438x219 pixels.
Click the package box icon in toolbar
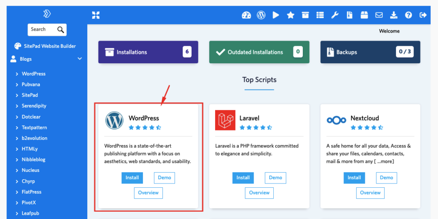click(x=364, y=15)
